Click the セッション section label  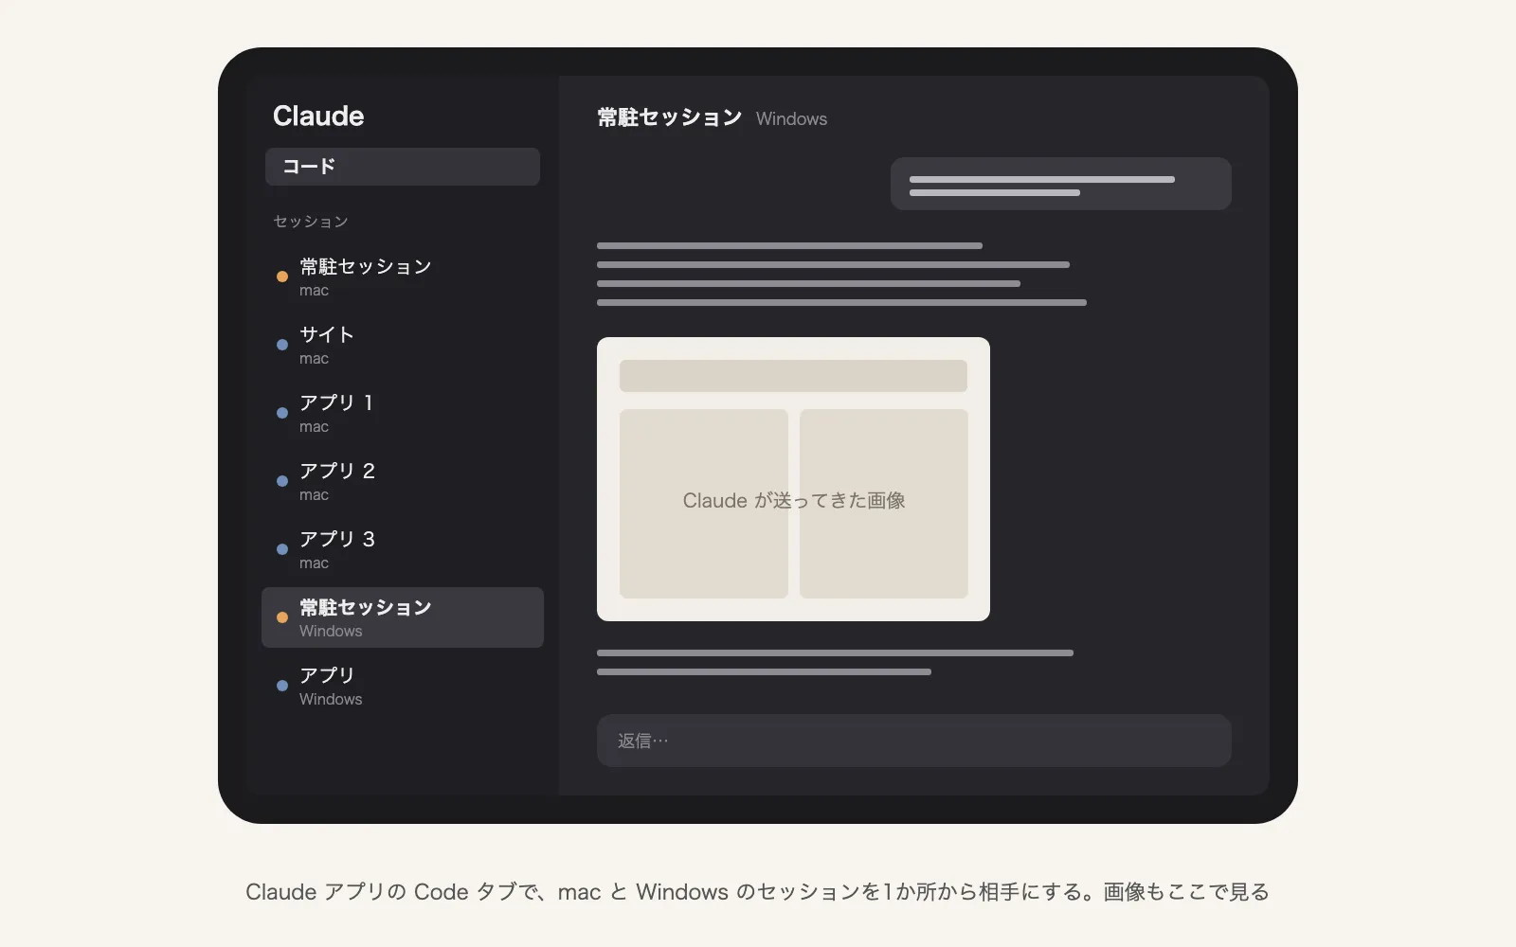coord(311,222)
